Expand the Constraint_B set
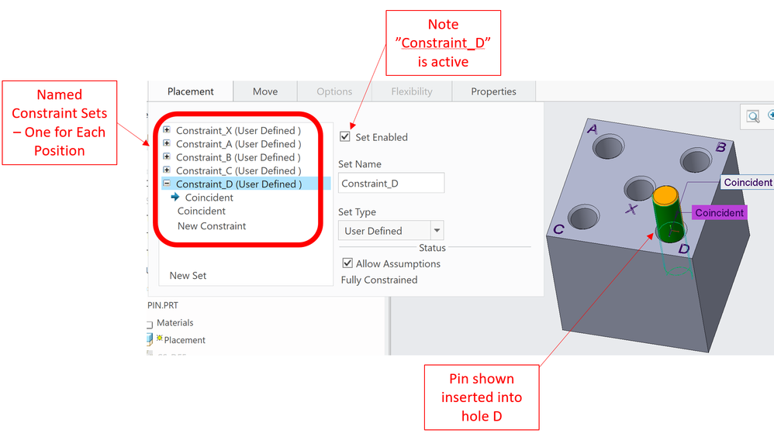The image size is (774, 433). pyautogui.click(x=167, y=156)
